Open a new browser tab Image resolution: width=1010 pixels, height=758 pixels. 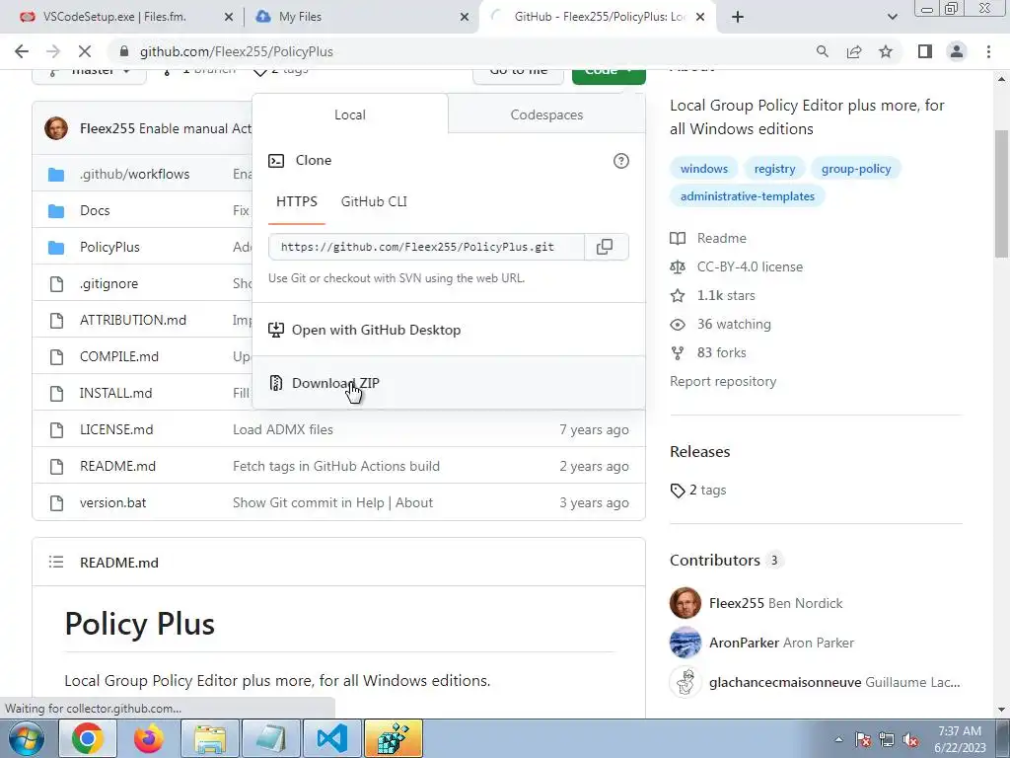(x=738, y=18)
